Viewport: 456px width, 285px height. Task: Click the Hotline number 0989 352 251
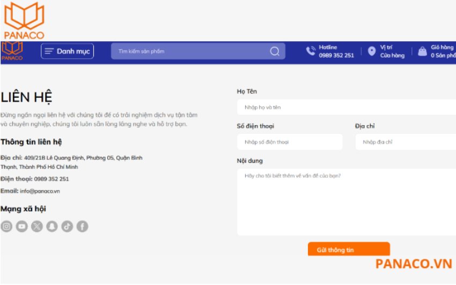[x=336, y=55]
